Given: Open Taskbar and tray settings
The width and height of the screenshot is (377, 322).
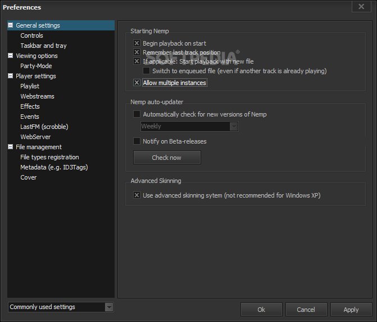Looking at the screenshot, I should 43,46.
